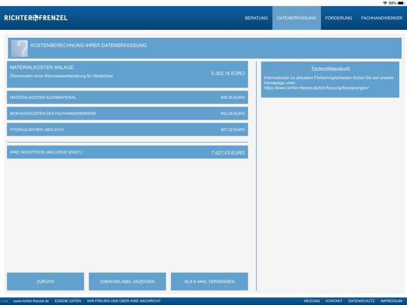Select the Materialkosten Anlage heading
This screenshot has width=407, height=305.
coord(42,67)
